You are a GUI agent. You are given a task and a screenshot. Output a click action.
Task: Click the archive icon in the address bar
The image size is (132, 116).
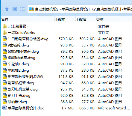pos(31,9)
